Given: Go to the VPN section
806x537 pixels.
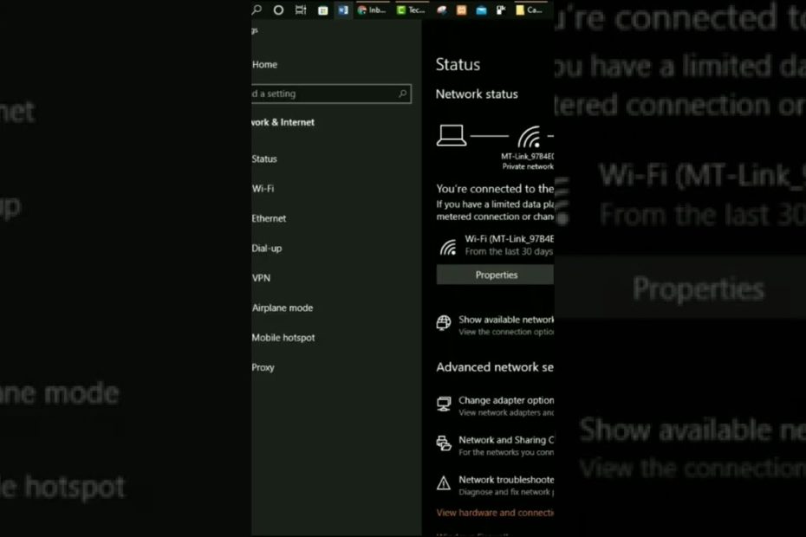Looking at the screenshot, I should [x=261, y=278].
